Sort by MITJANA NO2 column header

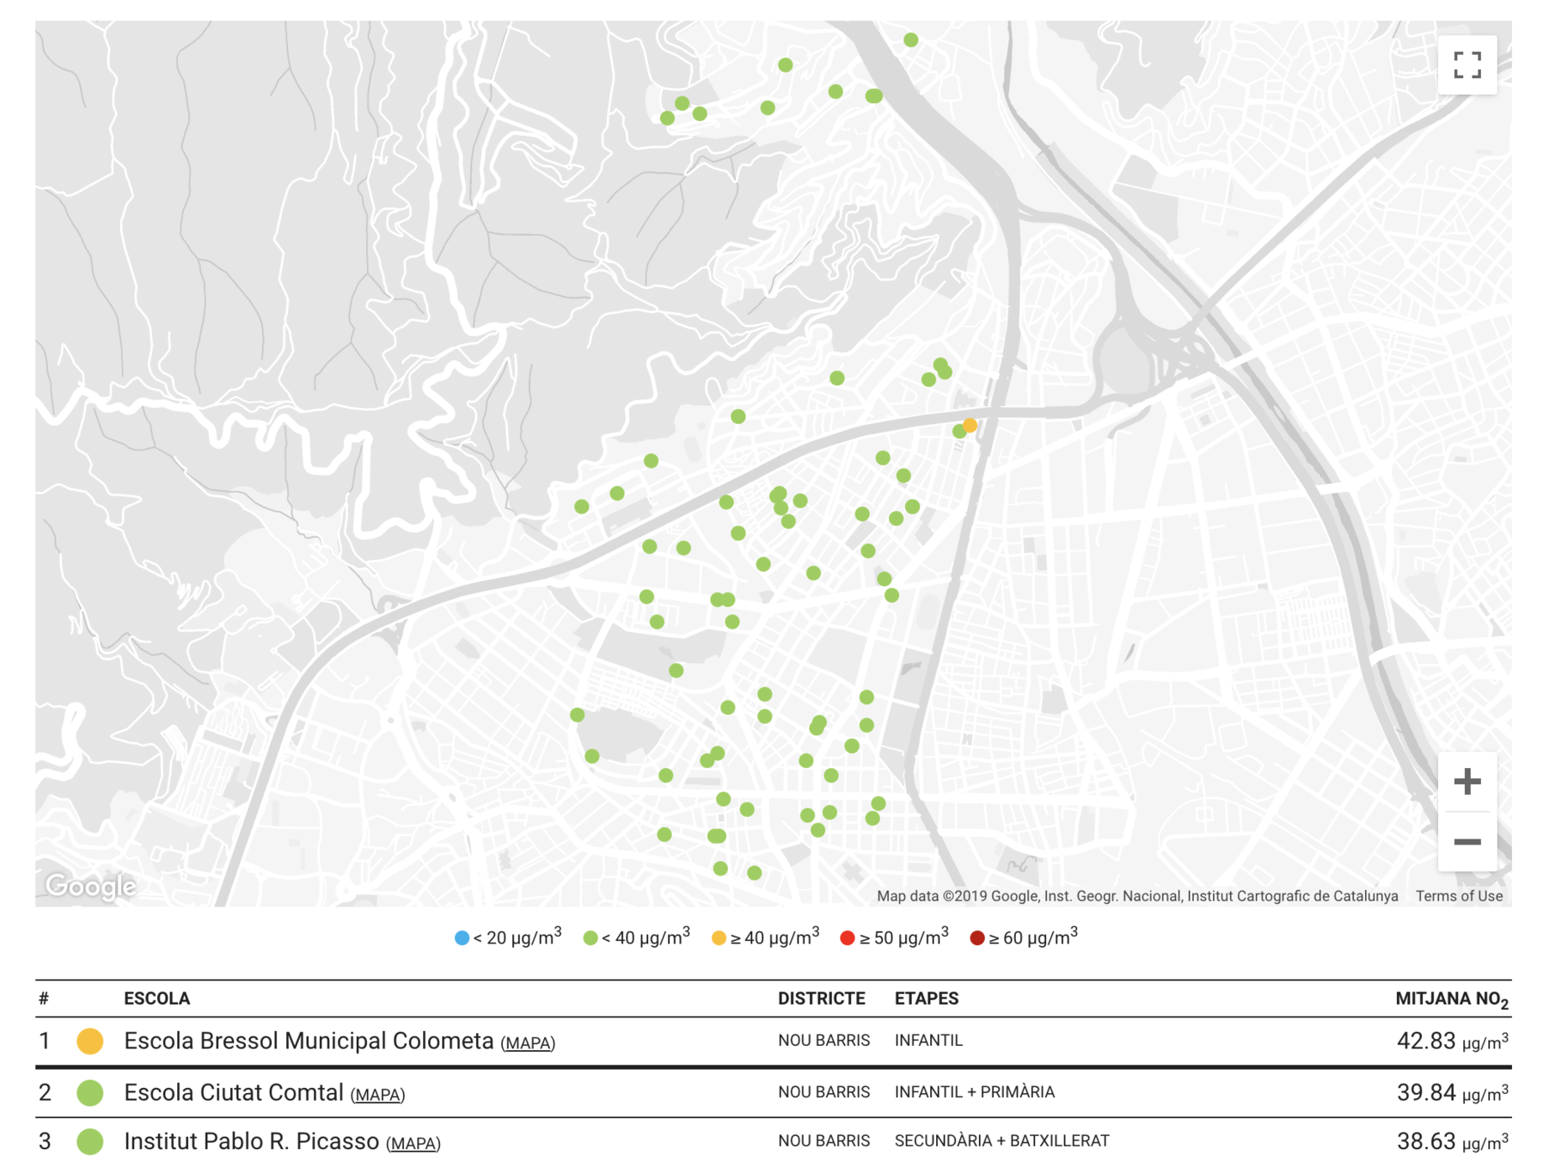coord(1452,999)
